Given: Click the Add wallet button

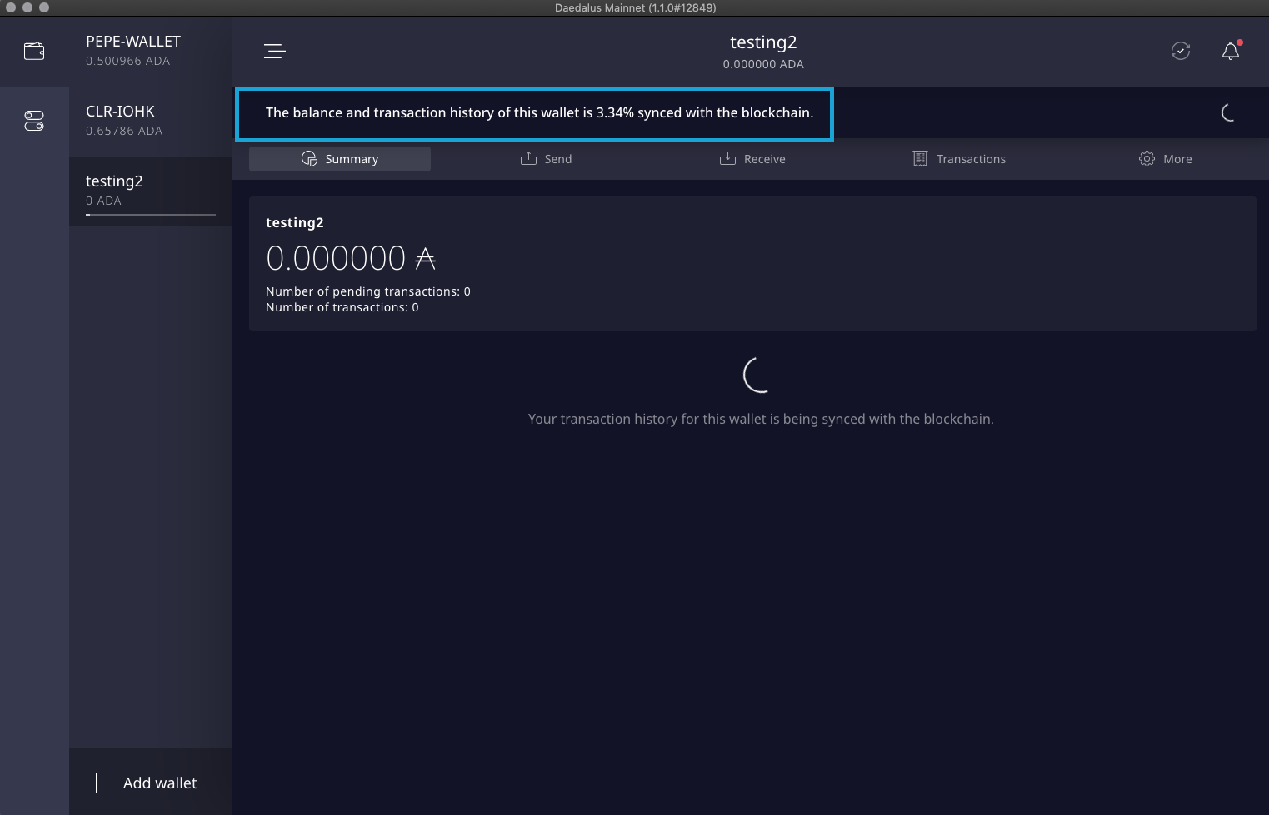Looking at the screenshot, I should pos(151,782).
